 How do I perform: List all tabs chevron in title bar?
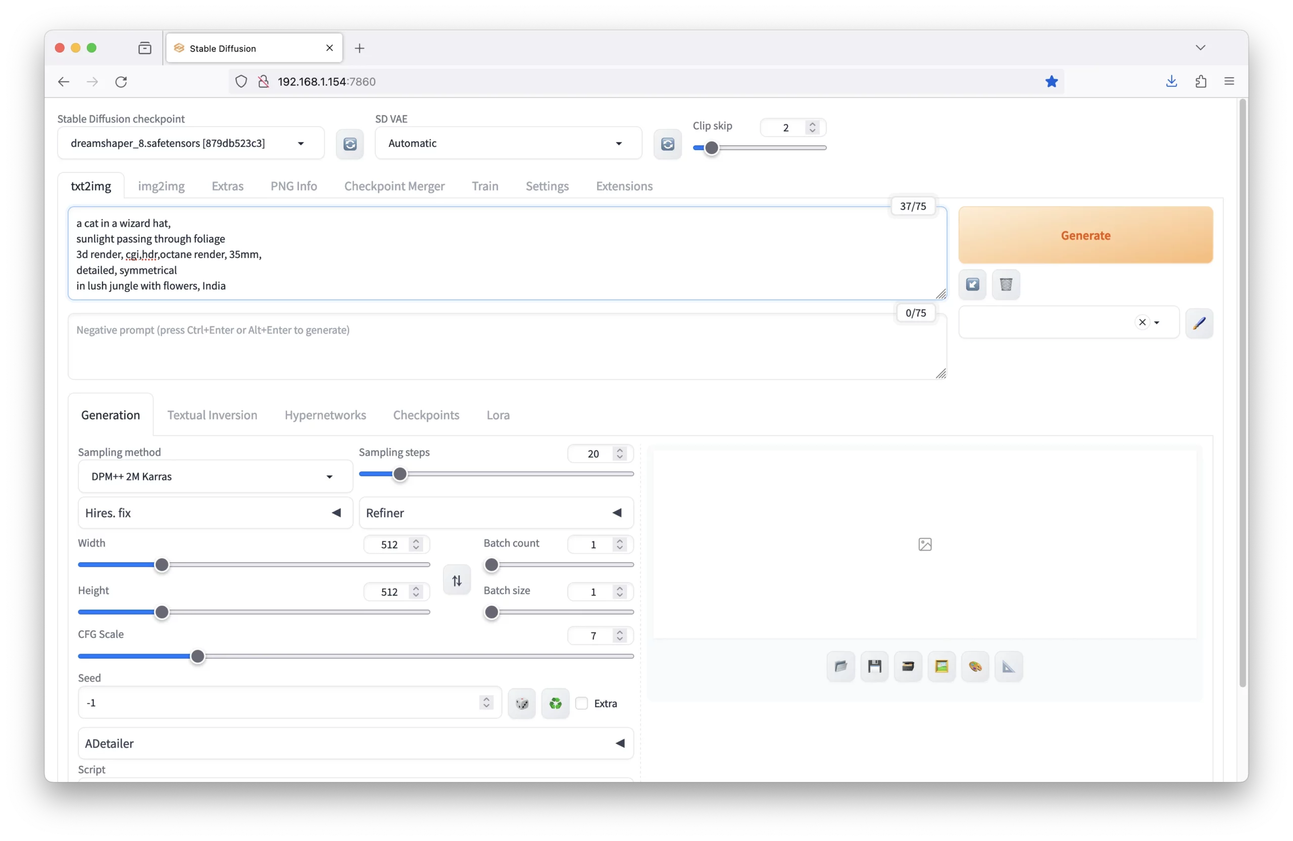(1200, 48)
